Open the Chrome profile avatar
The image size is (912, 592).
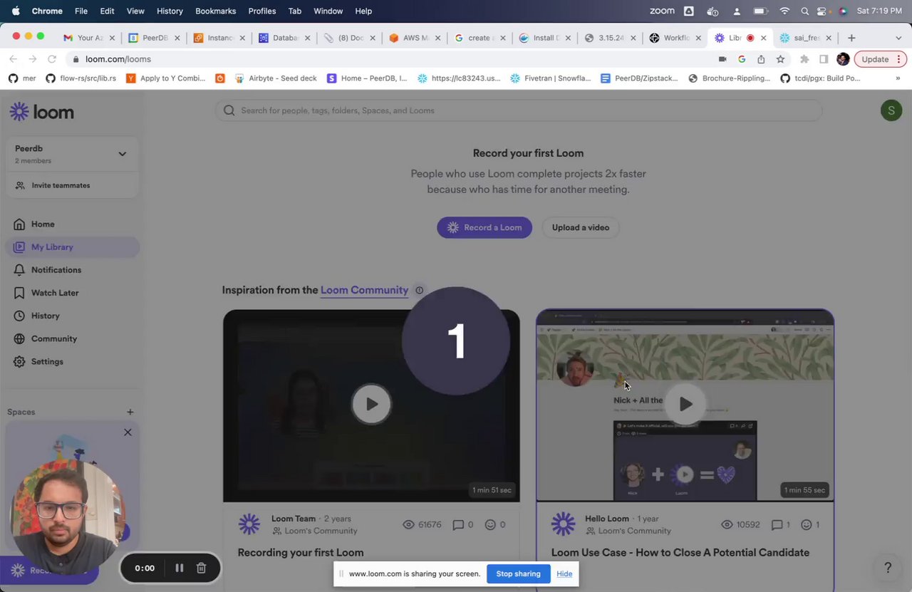point(843,59)
